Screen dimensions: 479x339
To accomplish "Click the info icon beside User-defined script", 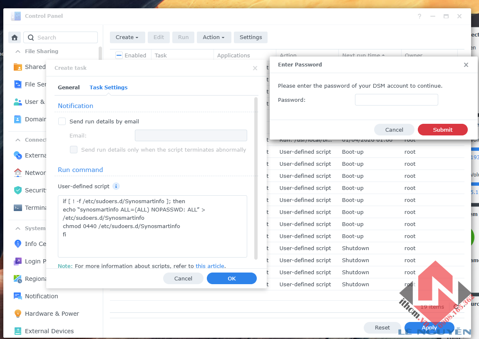I will (116, 186).
